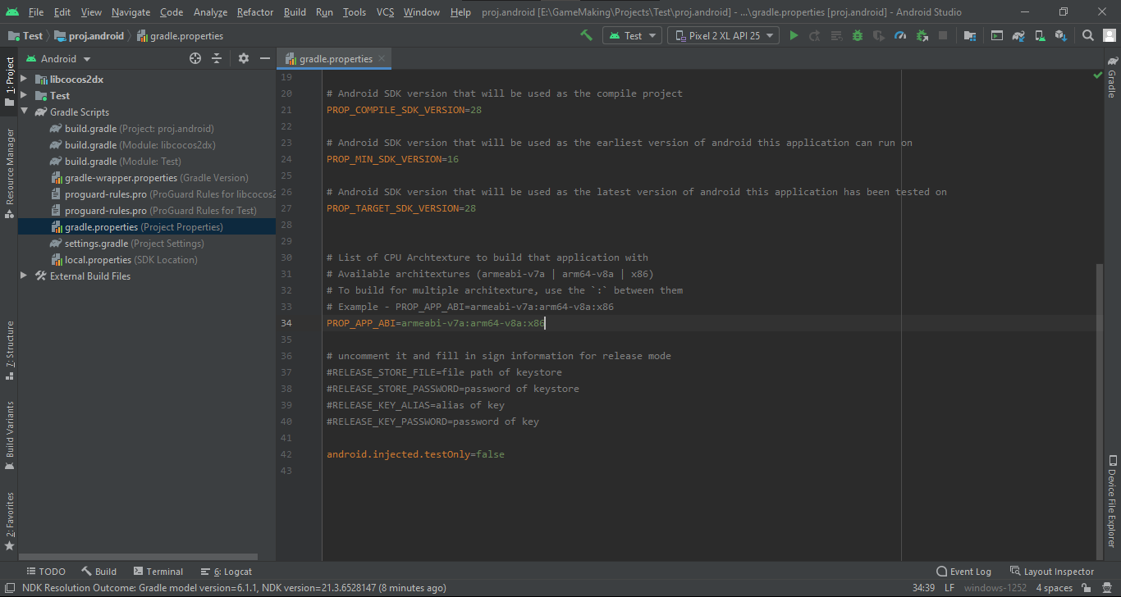1121x597 pixels.
Task: Open the Android profiler gauge icon
Action: click(x=900, y=35)
